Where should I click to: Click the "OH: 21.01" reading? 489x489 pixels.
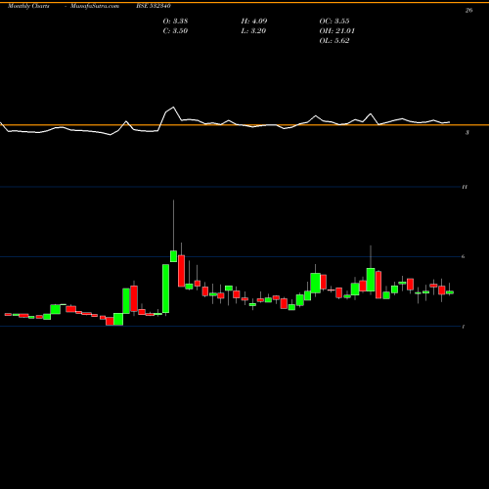point(336,31)
